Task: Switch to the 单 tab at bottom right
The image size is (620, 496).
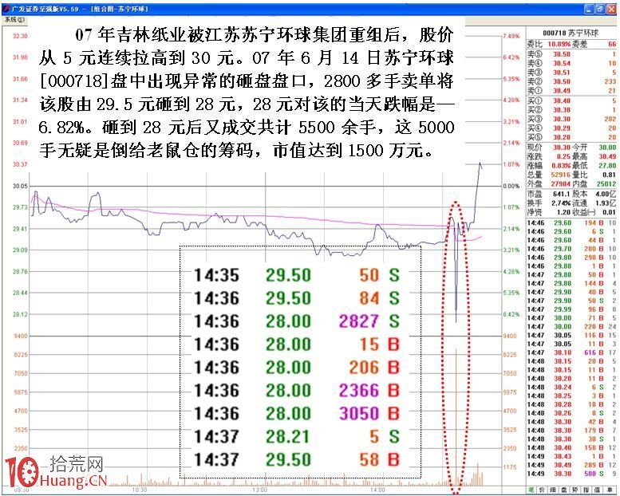Action: [x=610, y=490]
